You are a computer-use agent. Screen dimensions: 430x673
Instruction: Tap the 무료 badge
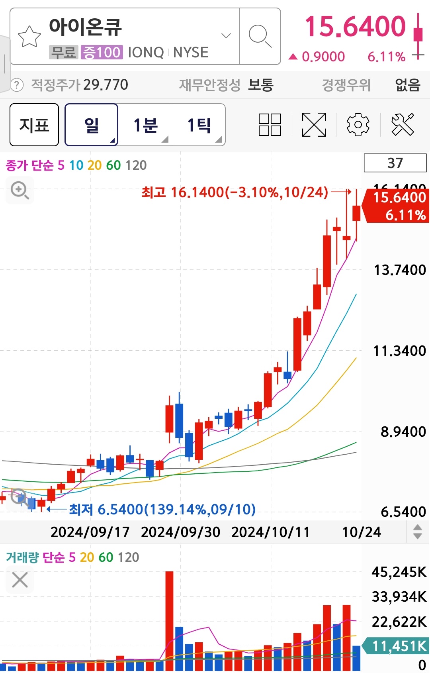pos(64,52)
